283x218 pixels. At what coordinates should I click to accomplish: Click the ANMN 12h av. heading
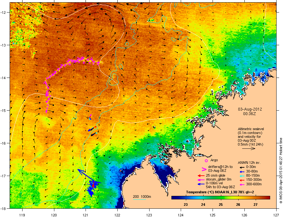[249, 163]
